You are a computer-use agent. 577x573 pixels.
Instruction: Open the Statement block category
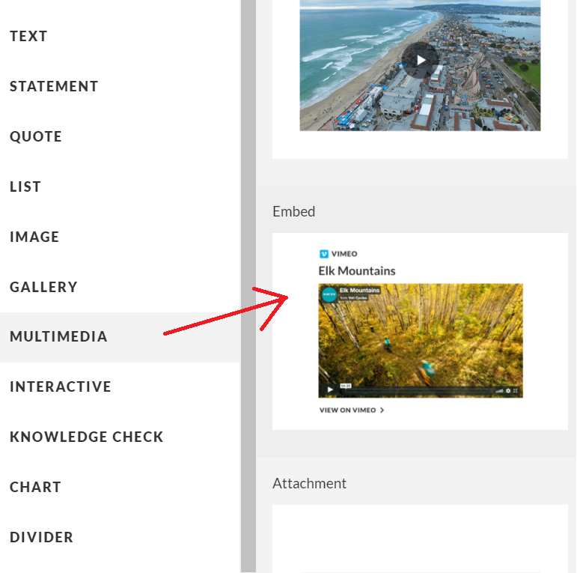54,86
